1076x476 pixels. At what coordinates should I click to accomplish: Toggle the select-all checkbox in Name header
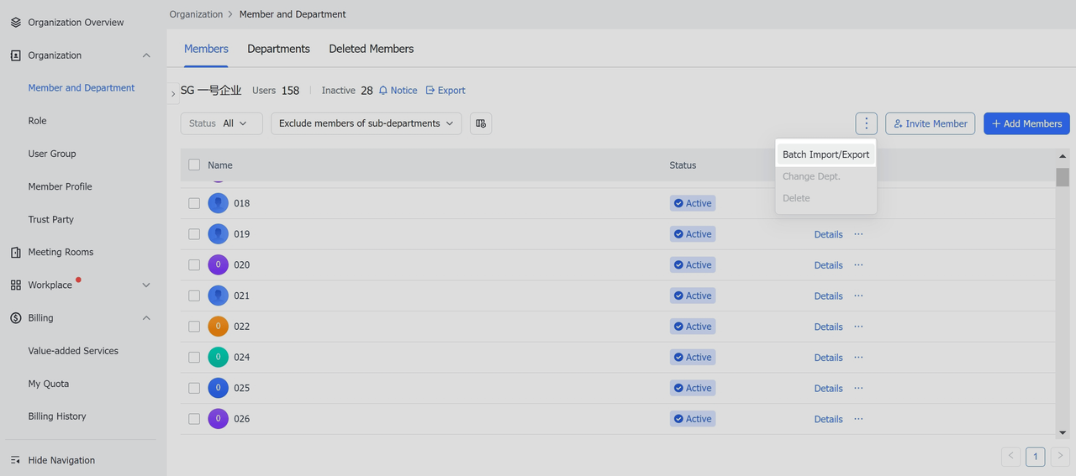click(x=194, y=165)
